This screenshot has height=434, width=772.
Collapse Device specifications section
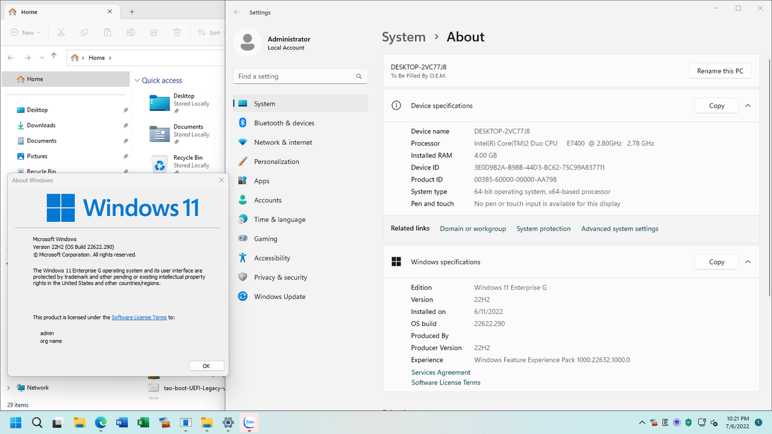(x=748, y=105)
